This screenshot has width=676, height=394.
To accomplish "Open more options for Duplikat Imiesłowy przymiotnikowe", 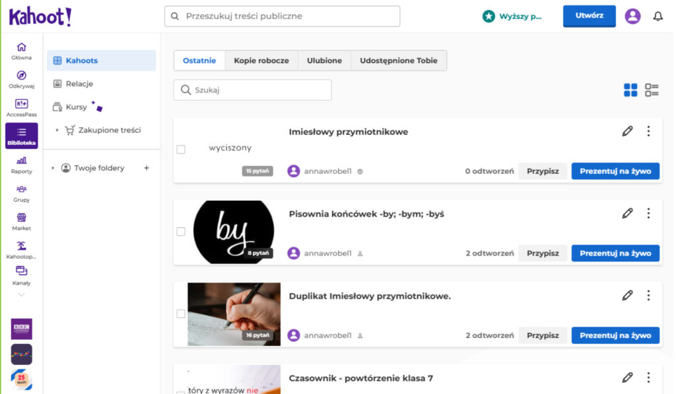I will click(648, 295).
